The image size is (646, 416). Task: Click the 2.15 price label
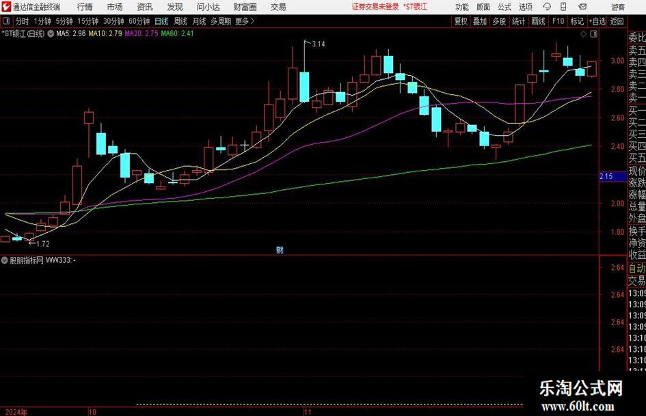[613, 176]
